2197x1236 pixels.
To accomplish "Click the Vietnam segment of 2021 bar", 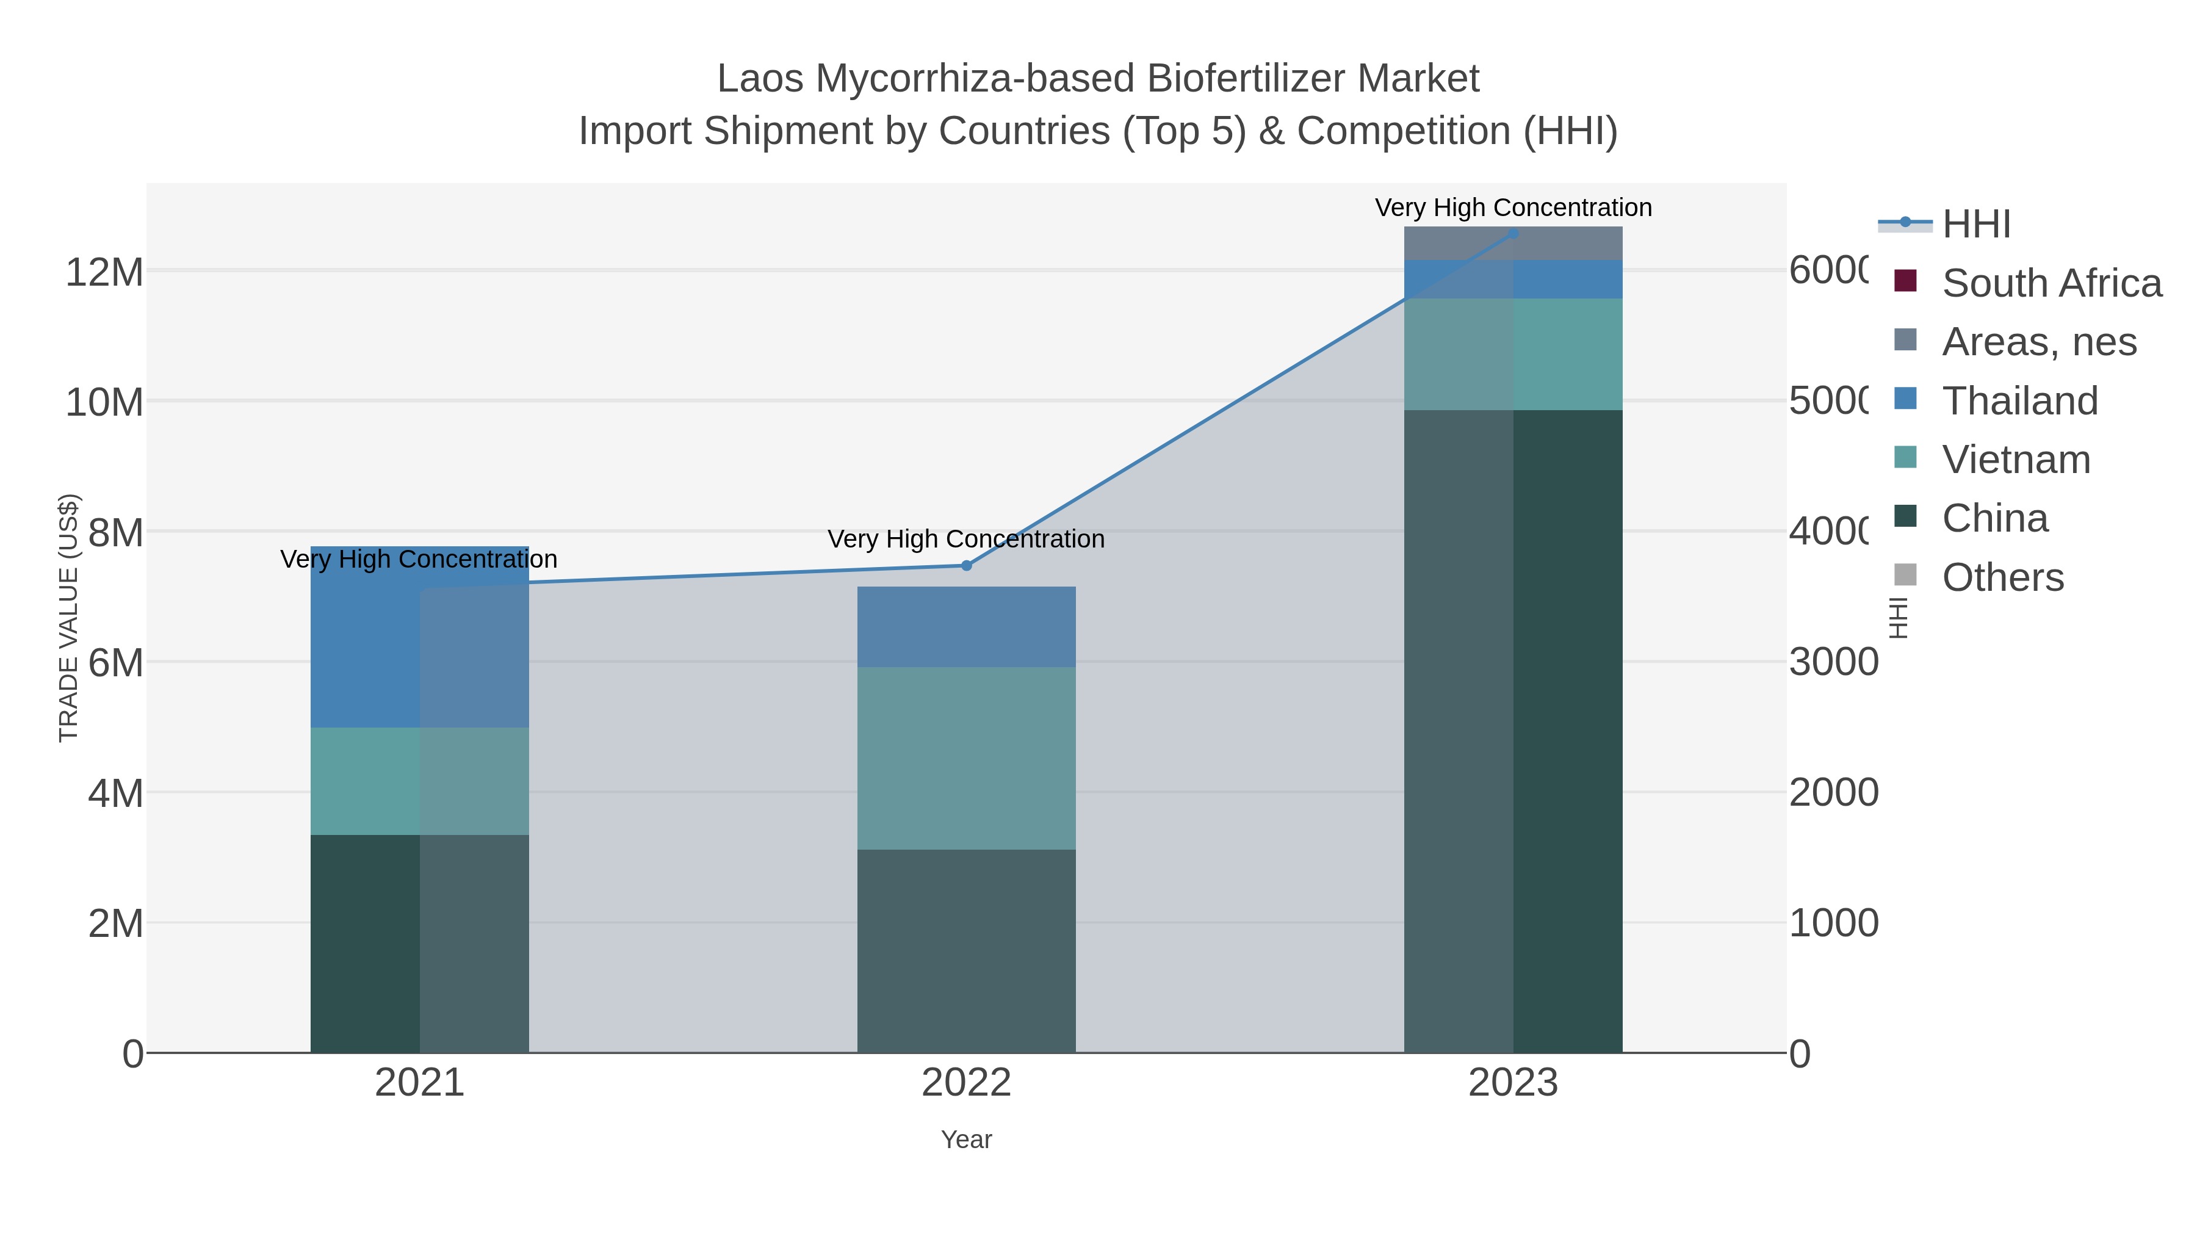I will (x=420, y=781).
